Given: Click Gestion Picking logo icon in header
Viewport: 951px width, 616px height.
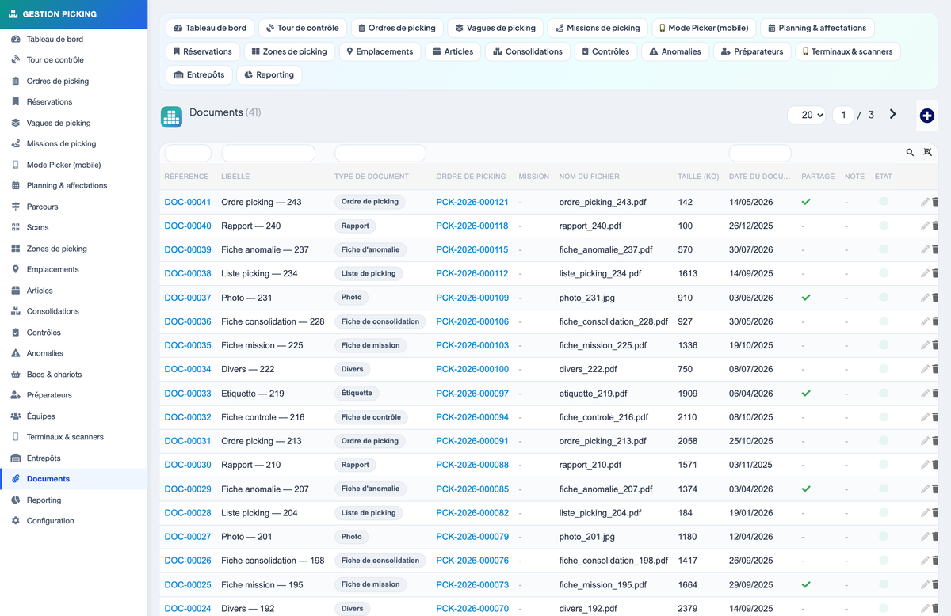Looking at the screenshot, I should tap(13, 14).
